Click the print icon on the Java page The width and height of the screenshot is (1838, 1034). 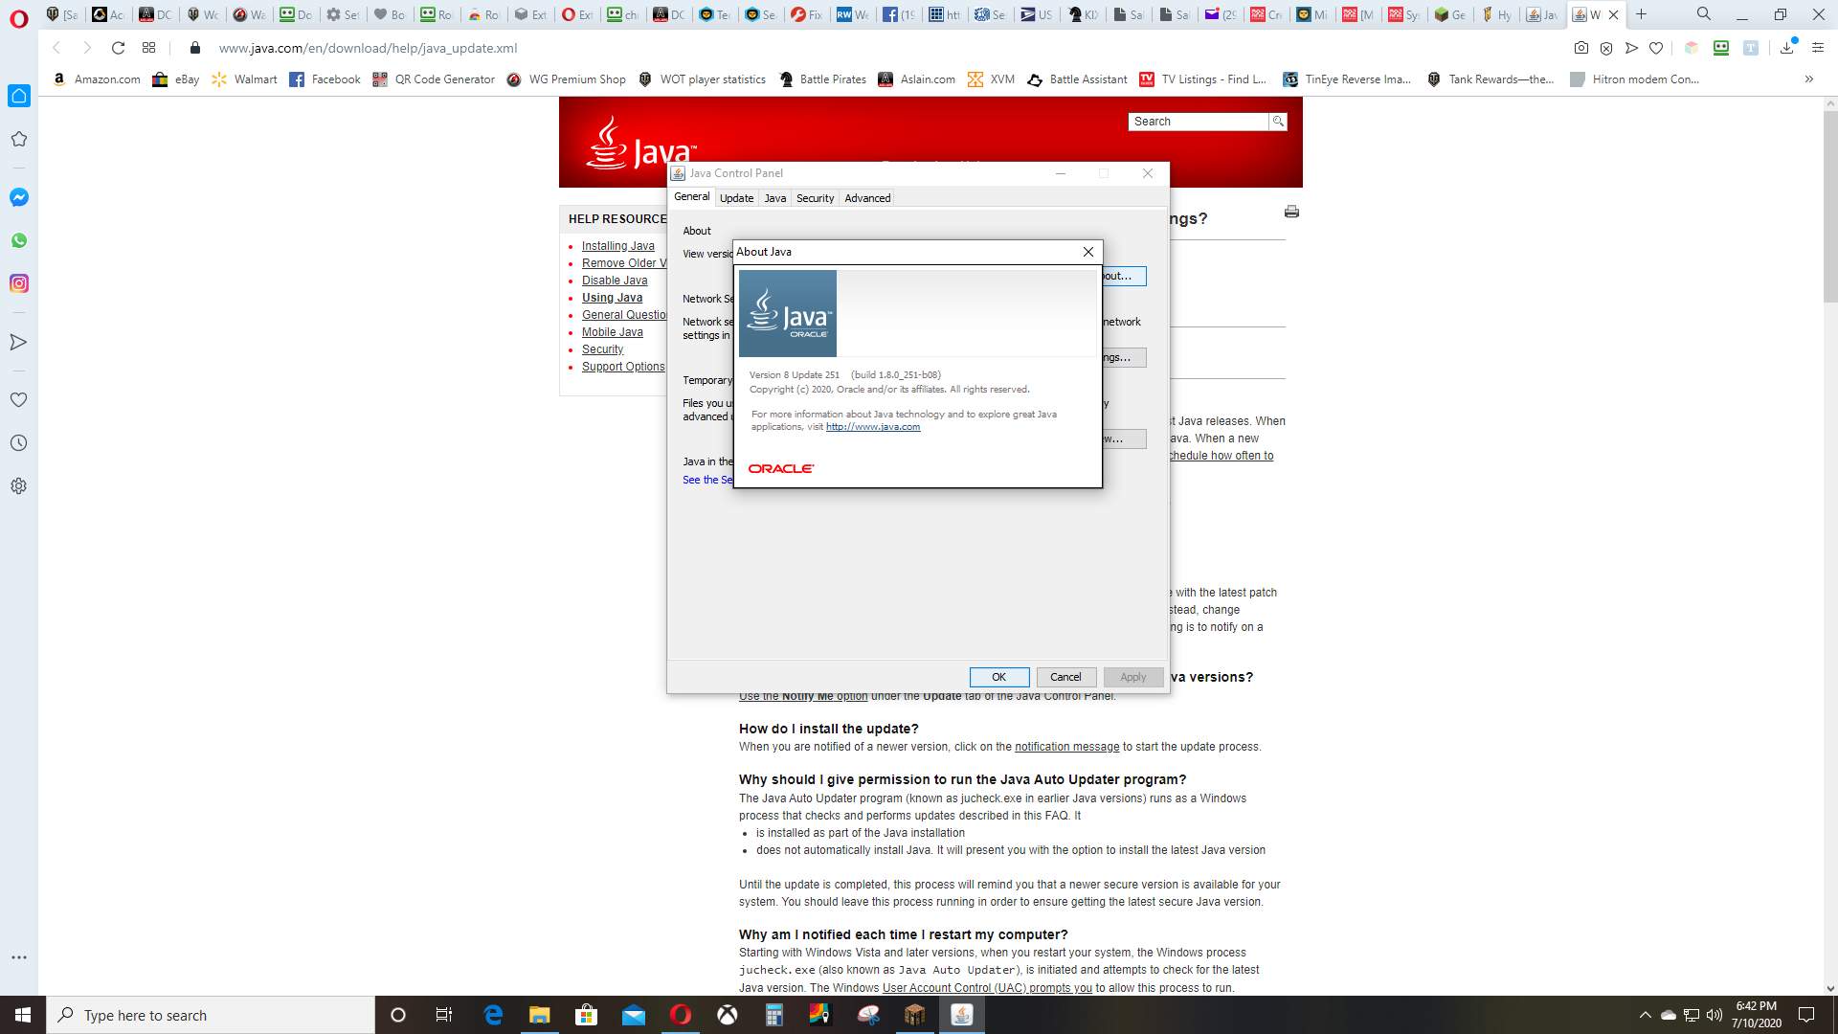(1291, 212)
